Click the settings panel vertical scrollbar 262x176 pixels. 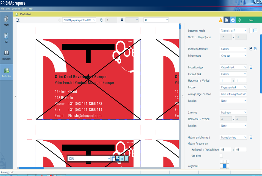[x=261, y=64]
